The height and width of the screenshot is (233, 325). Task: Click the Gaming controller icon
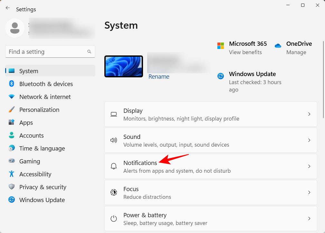[12, 161]
